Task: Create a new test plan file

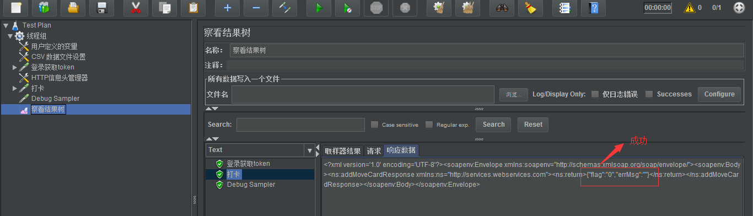Action: [x=17, y=8]
